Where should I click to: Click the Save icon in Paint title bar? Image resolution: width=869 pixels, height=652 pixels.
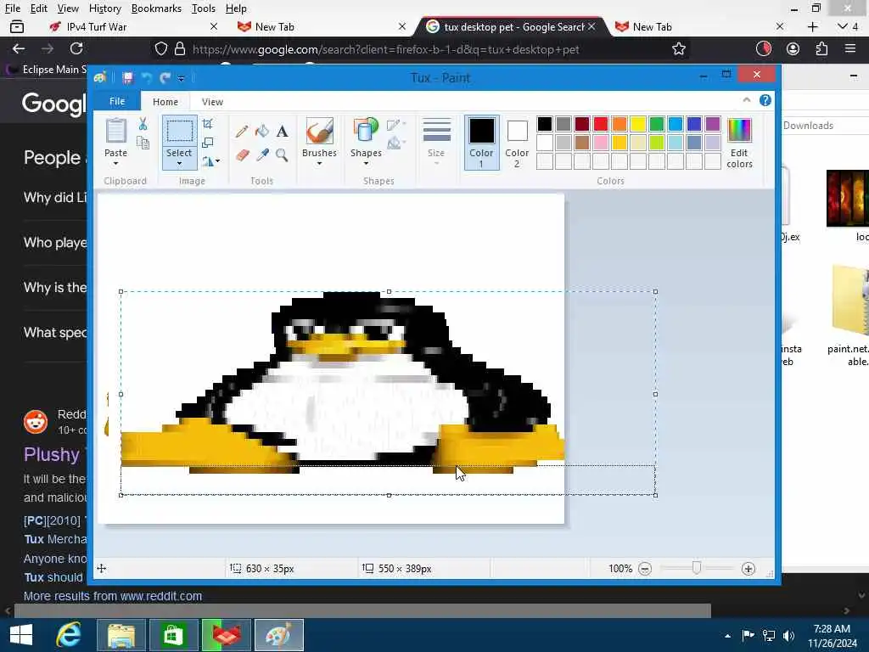pos(128,77)
